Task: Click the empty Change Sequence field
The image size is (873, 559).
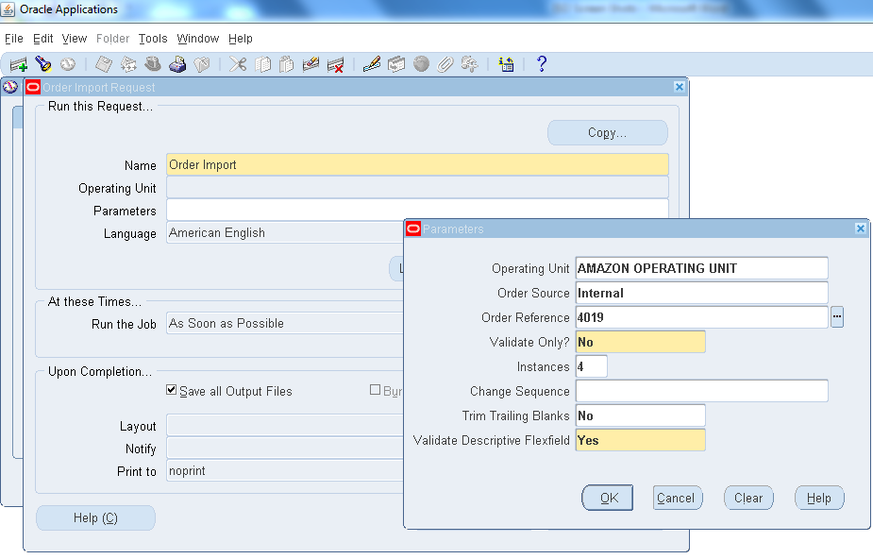Action: (701, 391)
